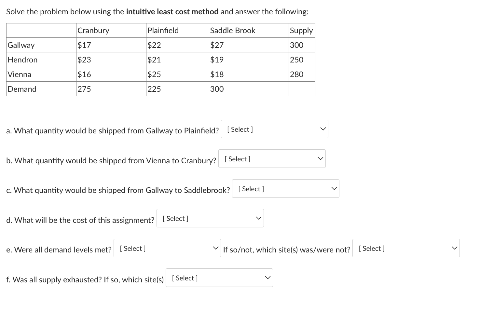Open the Vienna to Cranbury quantity dropdown
494x311 pixels.
pos(272,159)
